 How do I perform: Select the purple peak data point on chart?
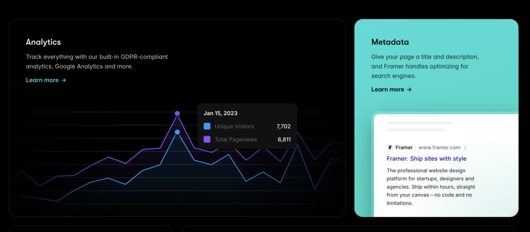(177, 113)
